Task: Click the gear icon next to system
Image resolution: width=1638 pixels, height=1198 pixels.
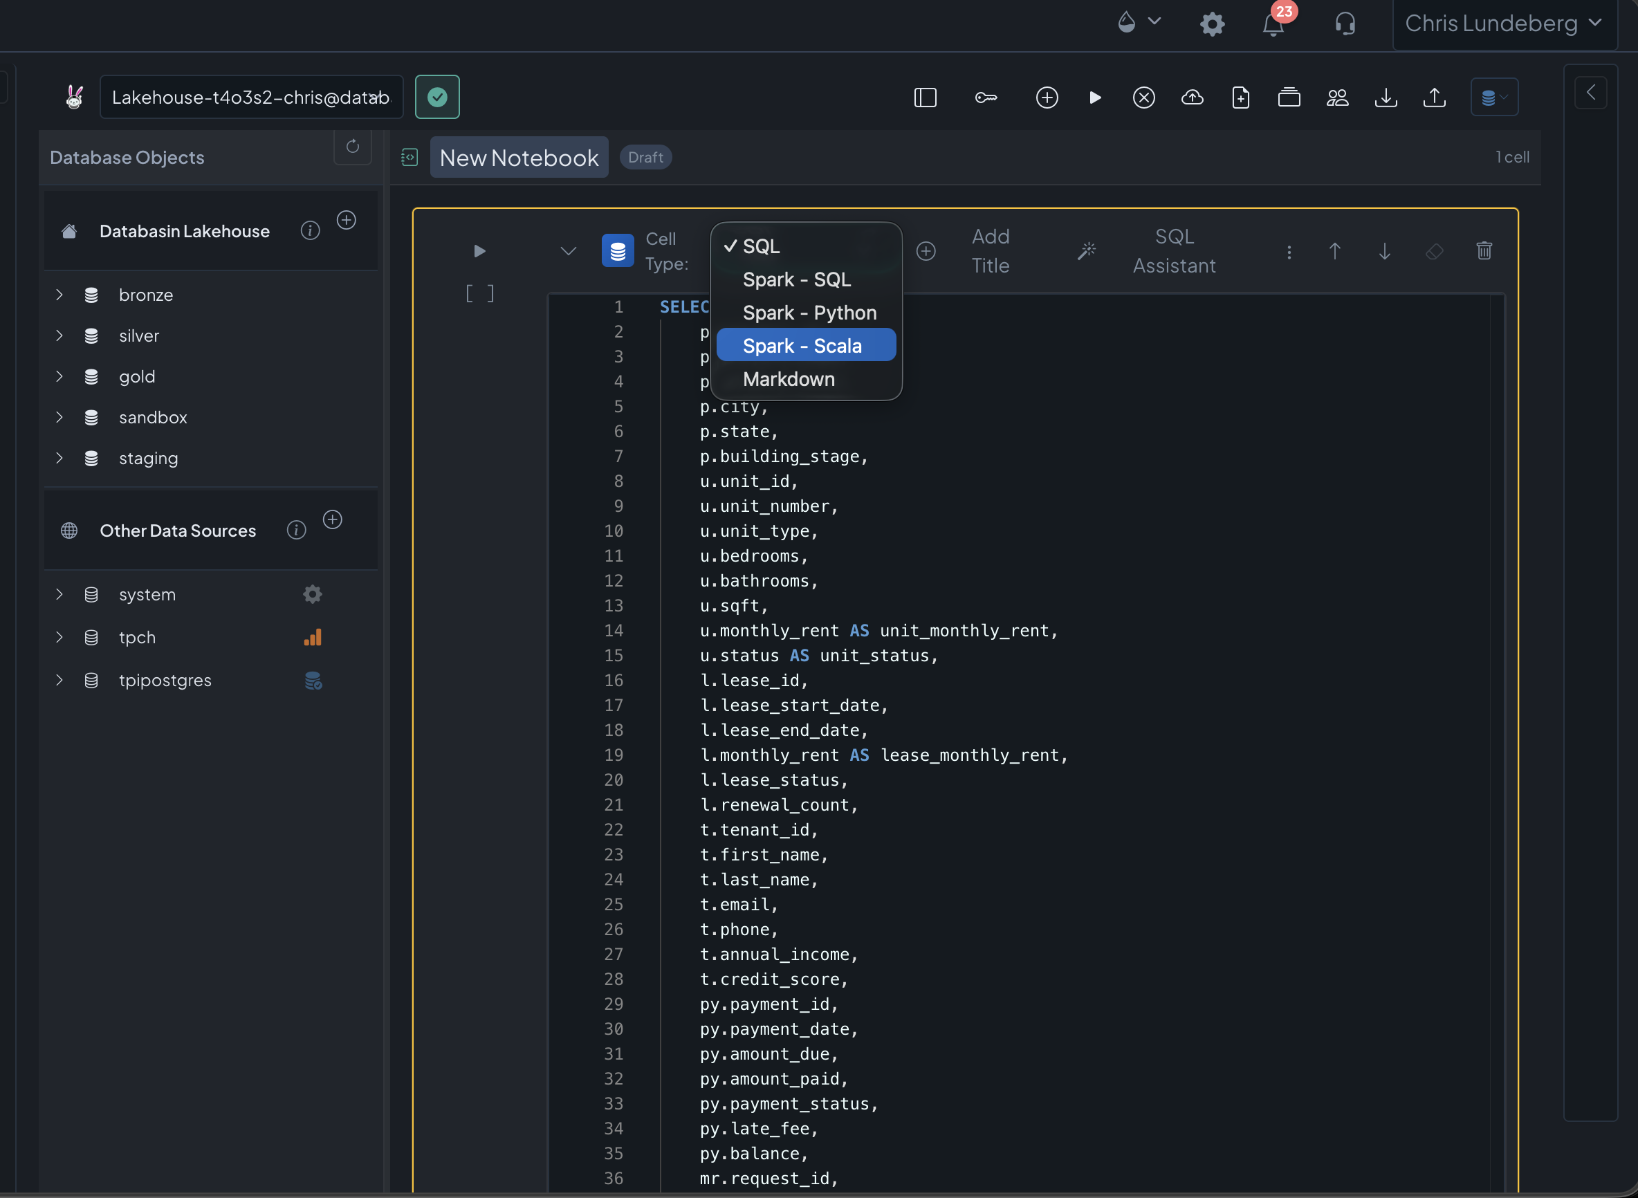Action: pyautogui.click(x=313, y=595)
